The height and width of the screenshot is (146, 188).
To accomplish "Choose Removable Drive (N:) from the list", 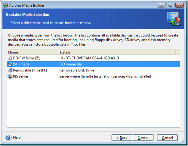I will tap(93, 70).
